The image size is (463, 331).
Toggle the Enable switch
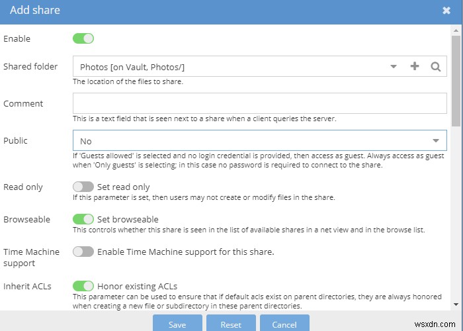tap(83, 38)
